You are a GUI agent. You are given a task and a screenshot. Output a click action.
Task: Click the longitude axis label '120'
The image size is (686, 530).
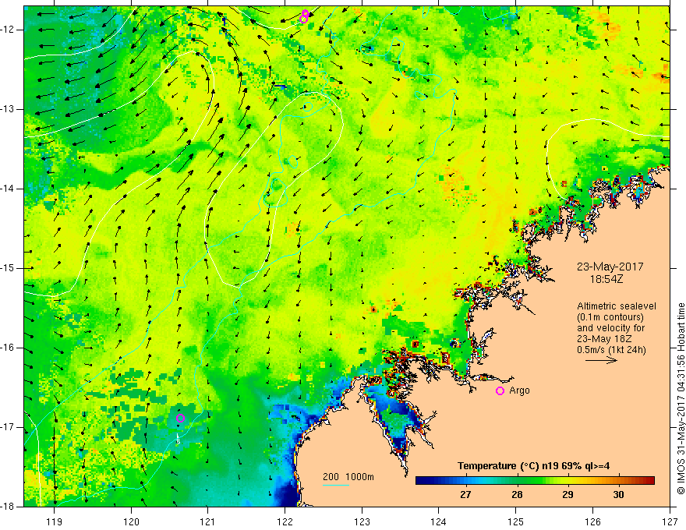click(131, 521)
